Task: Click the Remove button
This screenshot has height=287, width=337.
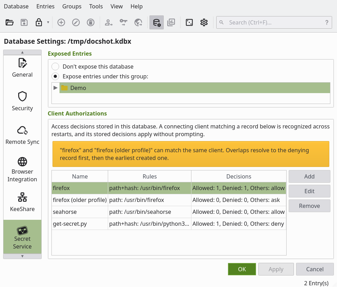Action: click(x=309, y=206)
